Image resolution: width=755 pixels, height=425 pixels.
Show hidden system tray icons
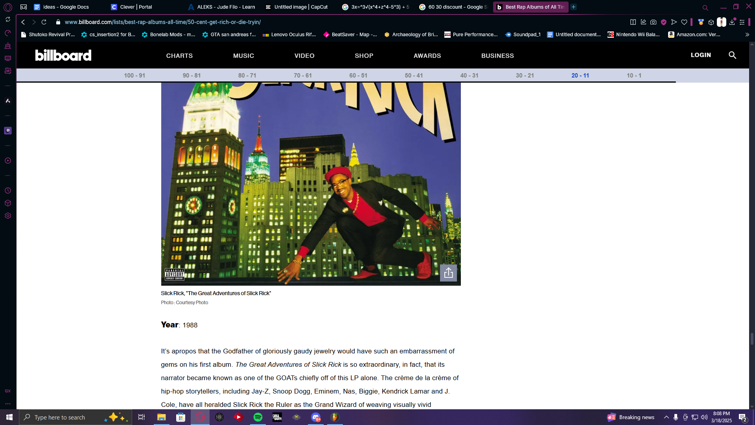[x=666, y=417]
